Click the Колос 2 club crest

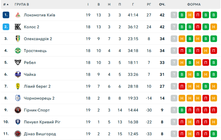click(x=18, y=27)
